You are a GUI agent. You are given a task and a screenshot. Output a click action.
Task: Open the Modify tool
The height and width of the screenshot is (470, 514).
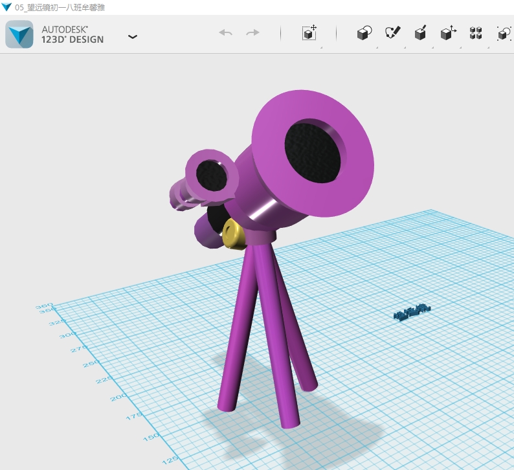448,32
